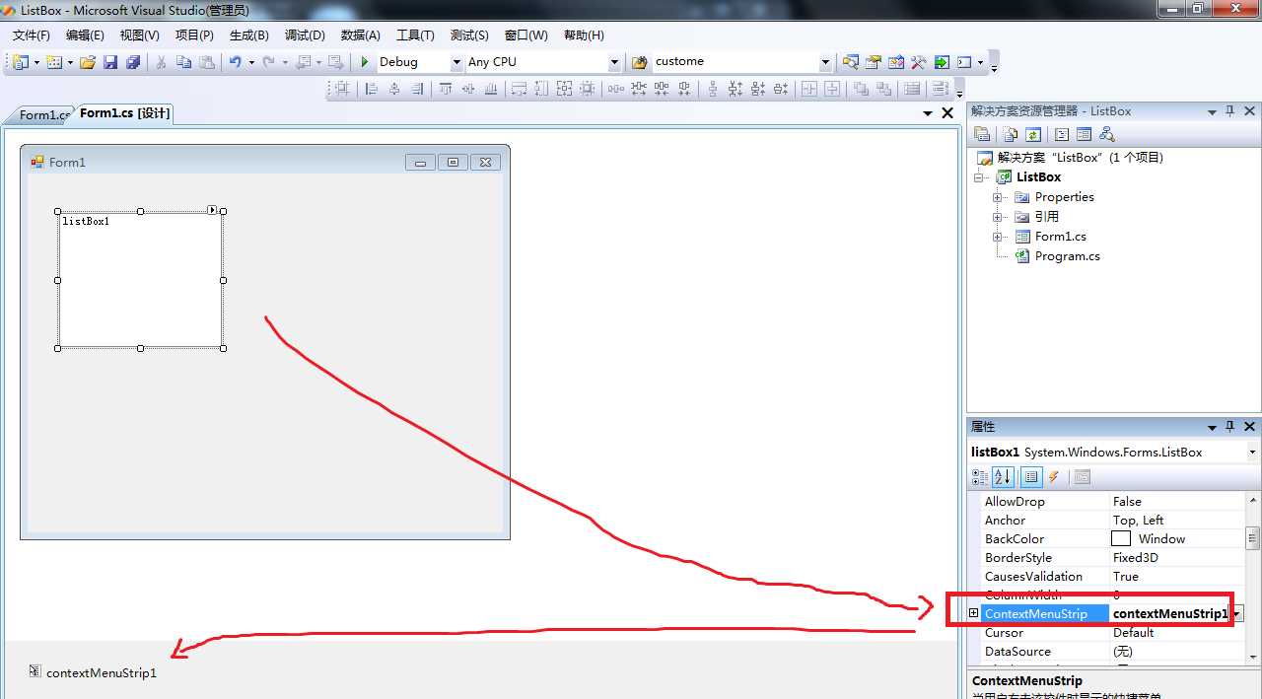Click the Open File folder icon
Screen dimensions: 1262x699
[x=88, y=62]
